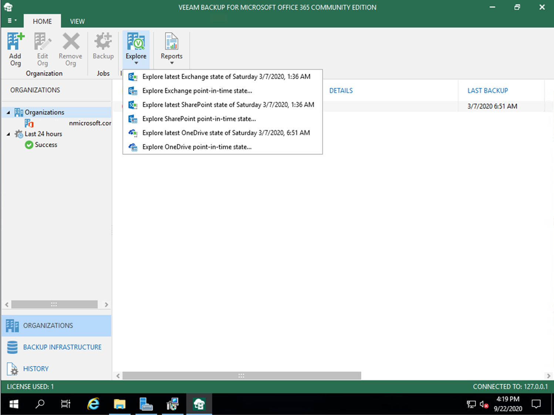Click the main list horizontal scrollbar thumb
The height and width of the screenshot is (415, 554).
pos(242,376)
